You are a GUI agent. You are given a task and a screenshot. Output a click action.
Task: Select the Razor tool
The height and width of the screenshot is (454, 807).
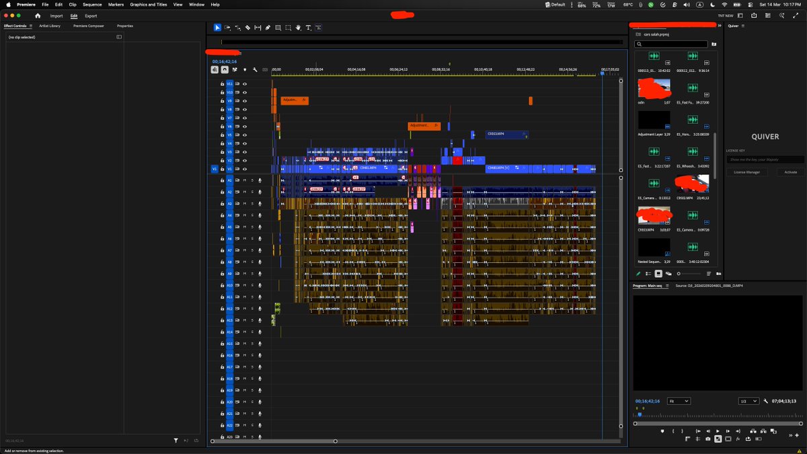(249, 28)
